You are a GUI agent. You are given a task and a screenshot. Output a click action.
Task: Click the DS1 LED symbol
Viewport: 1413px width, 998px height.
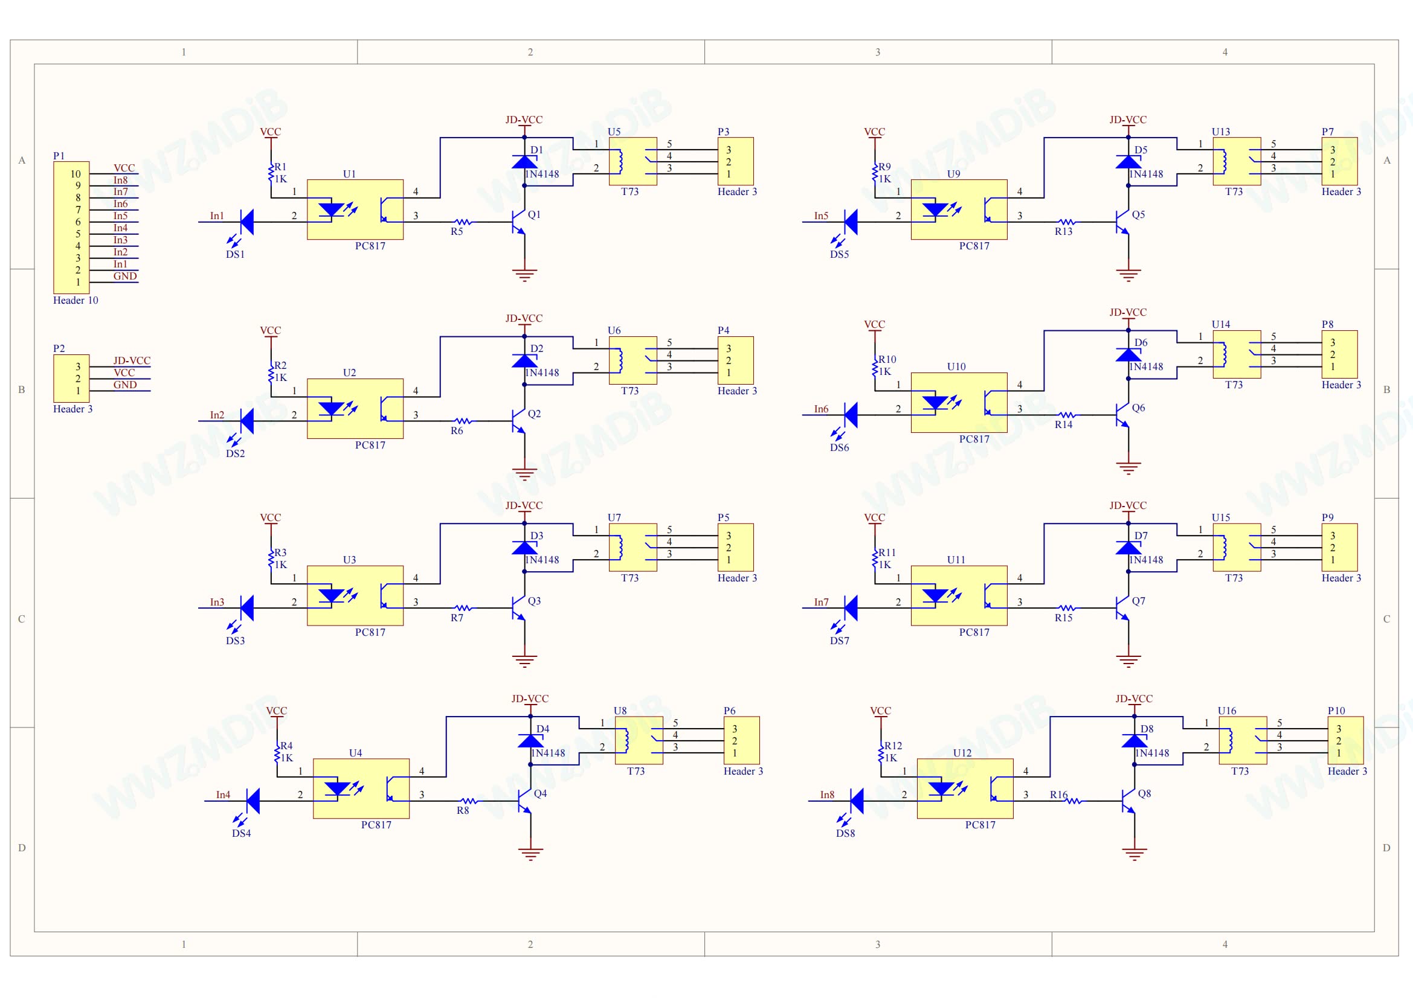pyautogui.click(x=246, y=222)
